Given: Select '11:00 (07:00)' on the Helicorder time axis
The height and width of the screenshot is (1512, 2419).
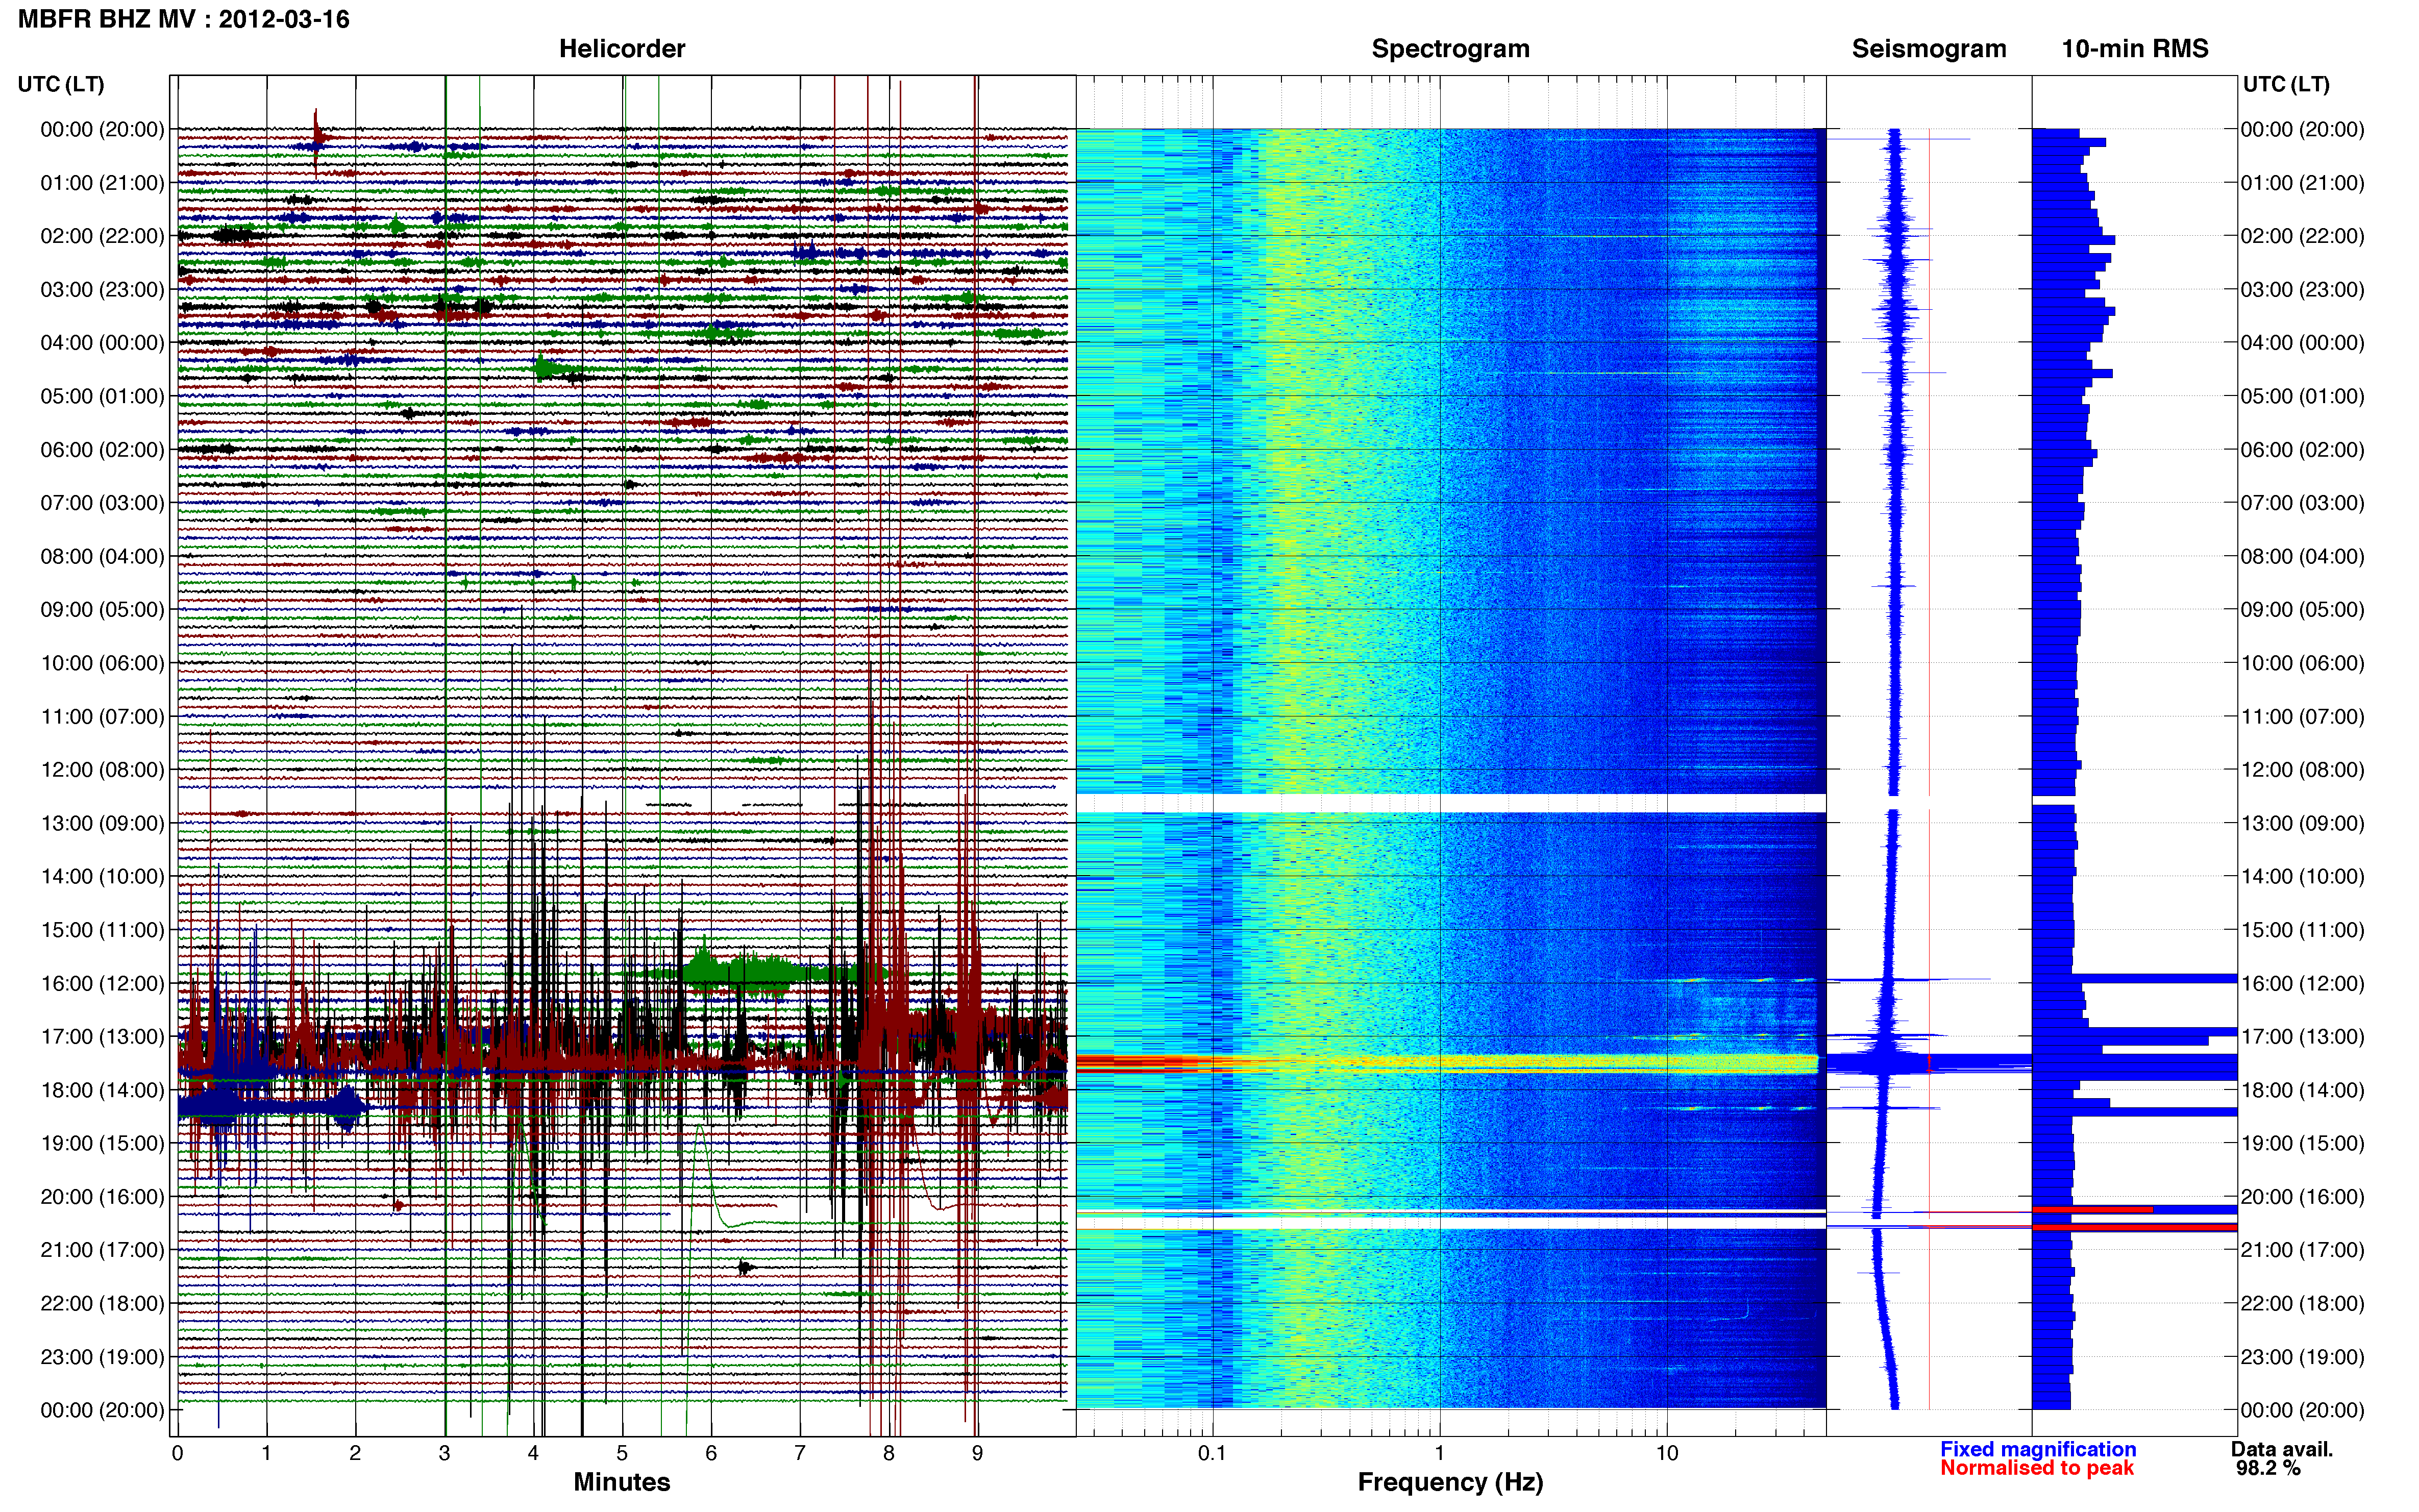Looking at the screenshot, I should (102, 717).
